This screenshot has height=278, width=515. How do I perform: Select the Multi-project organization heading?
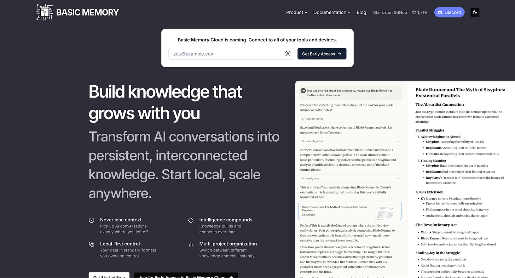pyautogui.click(x=228, y=244)
